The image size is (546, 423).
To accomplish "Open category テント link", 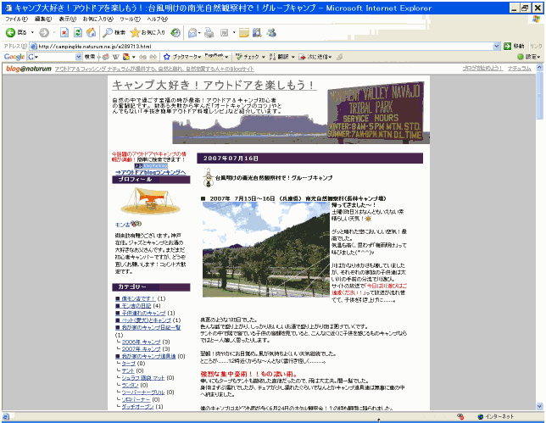I will point(128,370).
